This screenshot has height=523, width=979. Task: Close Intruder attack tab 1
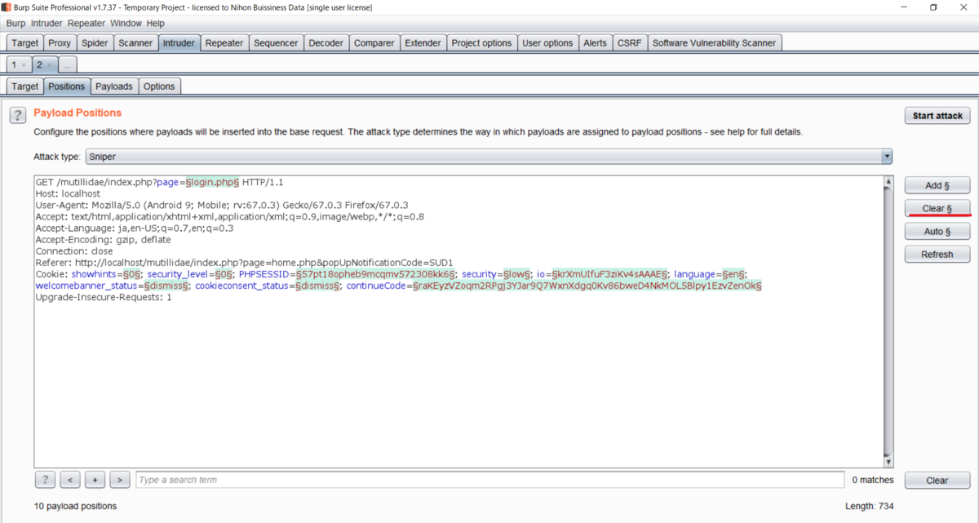(x=24, y=64)
